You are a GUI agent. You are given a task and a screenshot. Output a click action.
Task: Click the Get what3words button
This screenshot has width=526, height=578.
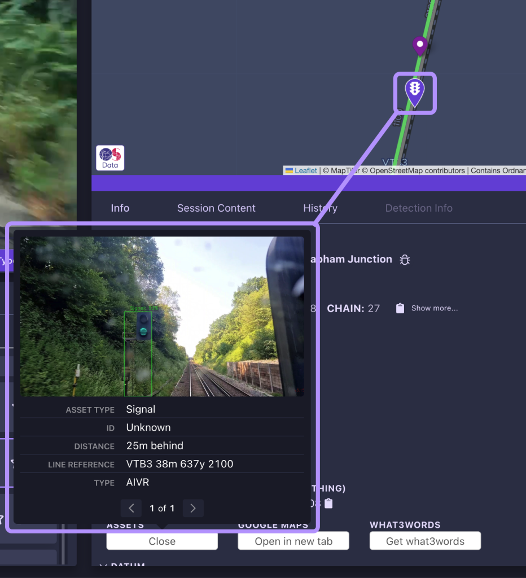(x=425, y=541)
